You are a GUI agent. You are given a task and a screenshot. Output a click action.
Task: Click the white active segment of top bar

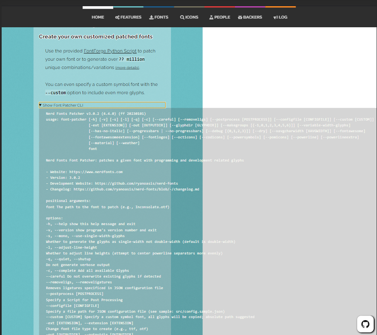click(x=98, y=7)
